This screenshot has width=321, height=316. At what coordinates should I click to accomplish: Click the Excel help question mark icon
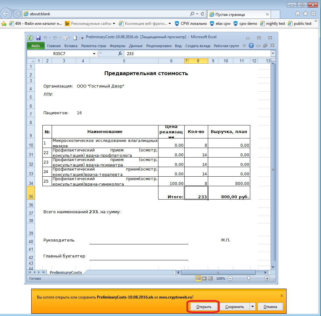[251, 46]
